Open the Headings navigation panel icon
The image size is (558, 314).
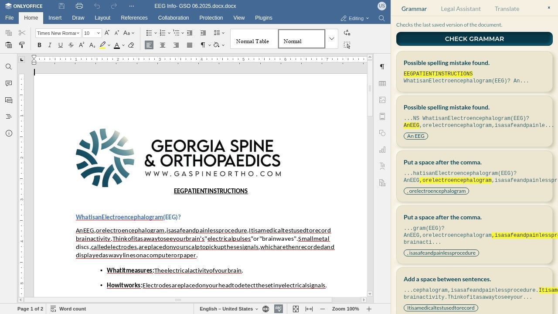click(9, 116)
